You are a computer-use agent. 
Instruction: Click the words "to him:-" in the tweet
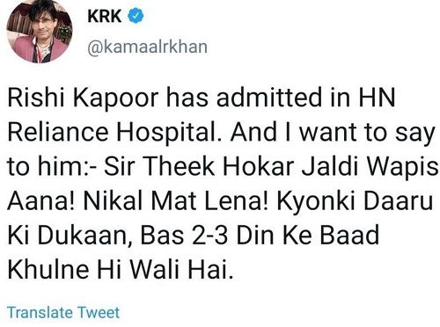click(x=52, y=167)
